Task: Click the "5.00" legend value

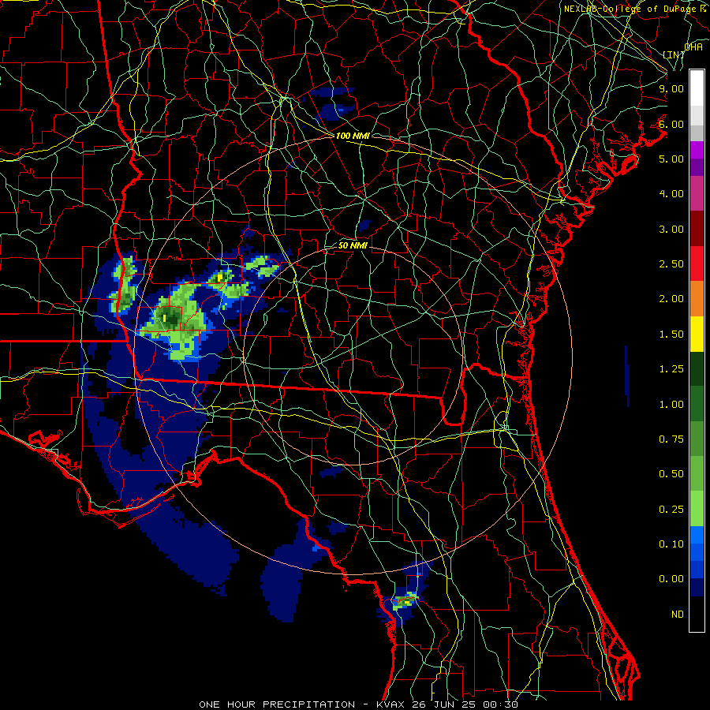Action: (x=671, y=159)
